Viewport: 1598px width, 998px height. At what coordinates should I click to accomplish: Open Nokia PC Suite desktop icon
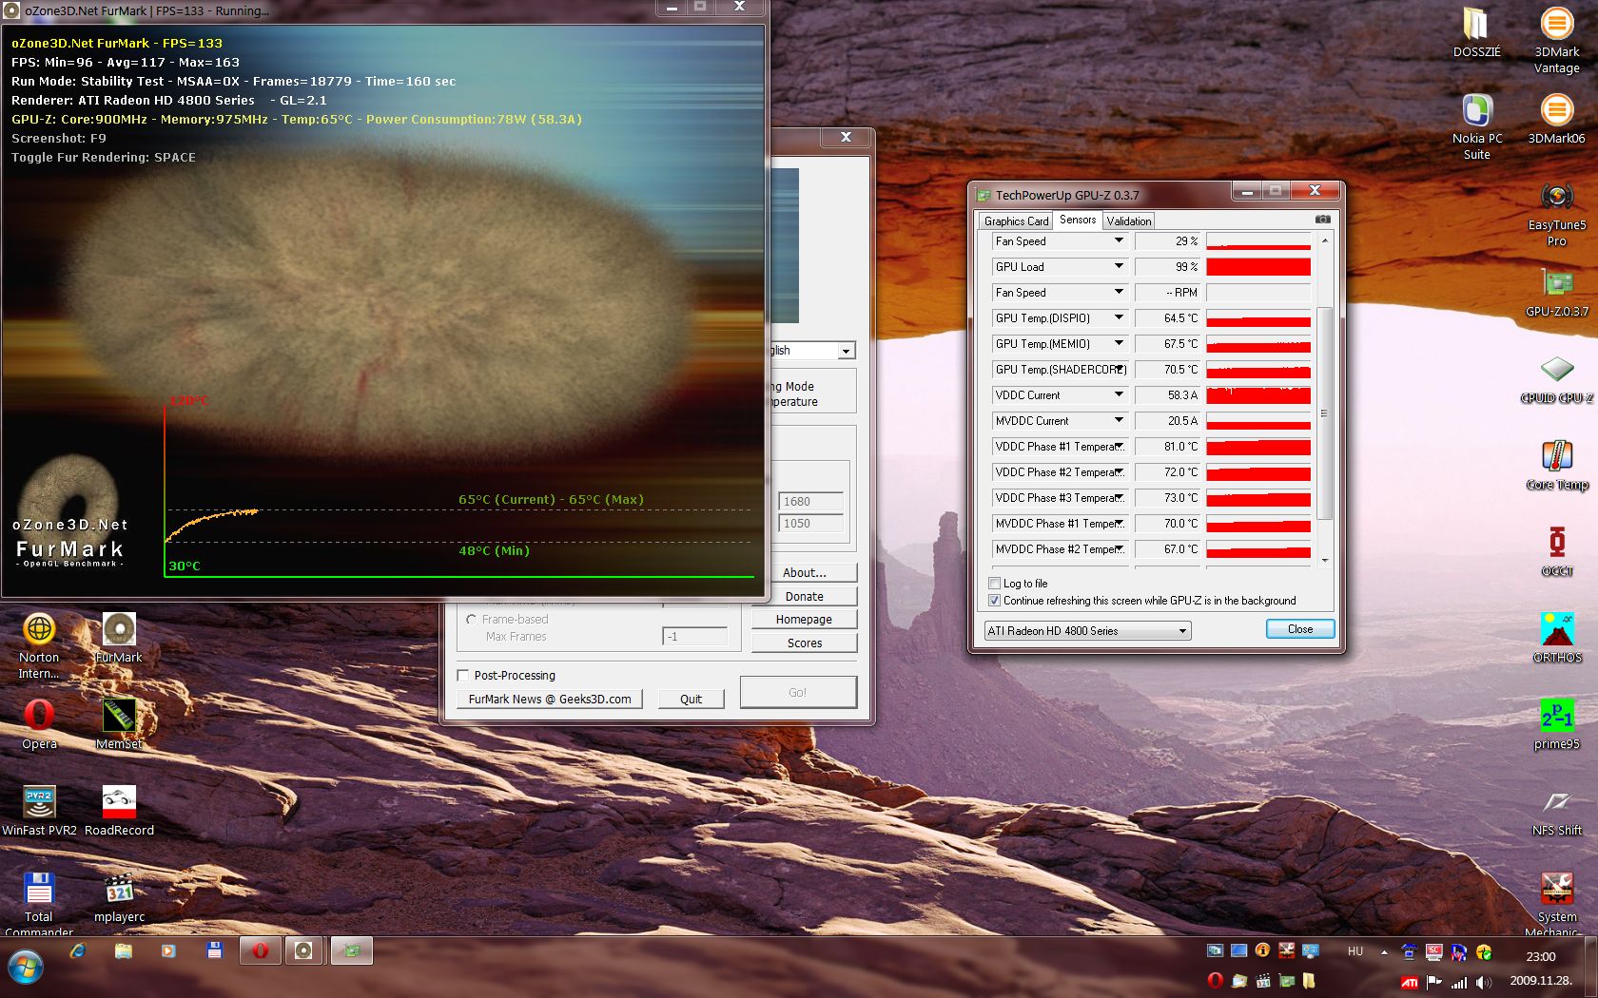(x=1476, y=127)
